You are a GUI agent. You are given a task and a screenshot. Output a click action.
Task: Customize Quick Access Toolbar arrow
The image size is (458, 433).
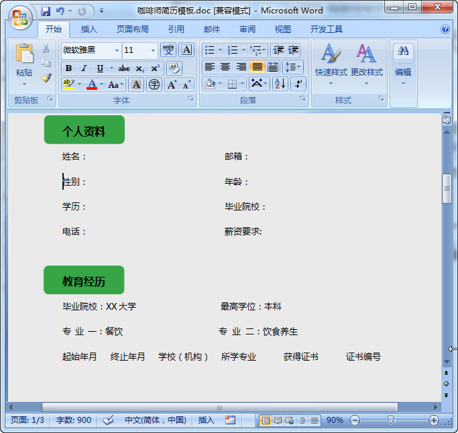coord(101,11)
